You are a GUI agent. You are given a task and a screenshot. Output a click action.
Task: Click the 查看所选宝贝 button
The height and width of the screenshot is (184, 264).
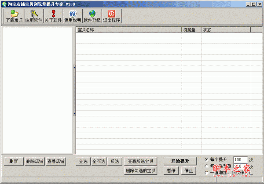coord(141,161)
